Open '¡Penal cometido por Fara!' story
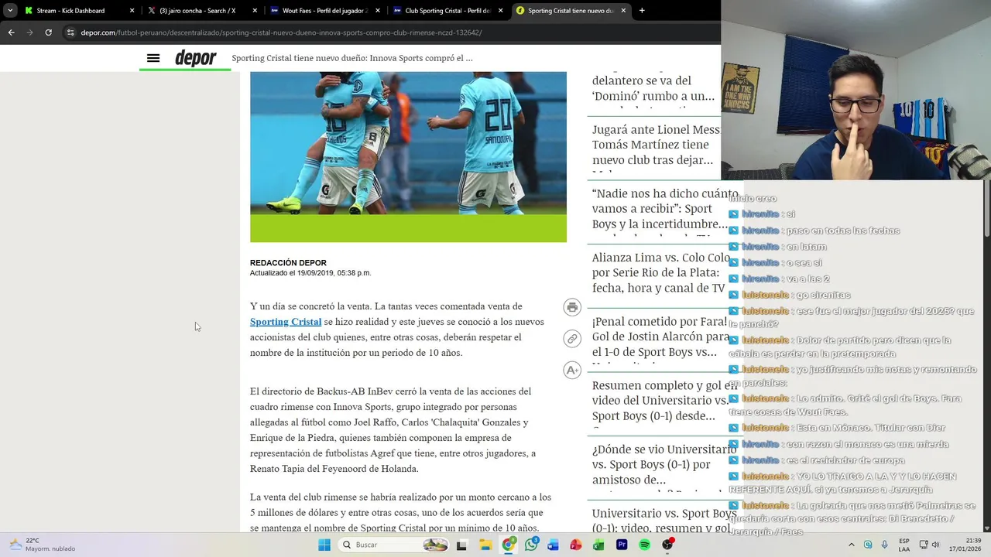Screen dimensions: 991x557 coord(661,337)
